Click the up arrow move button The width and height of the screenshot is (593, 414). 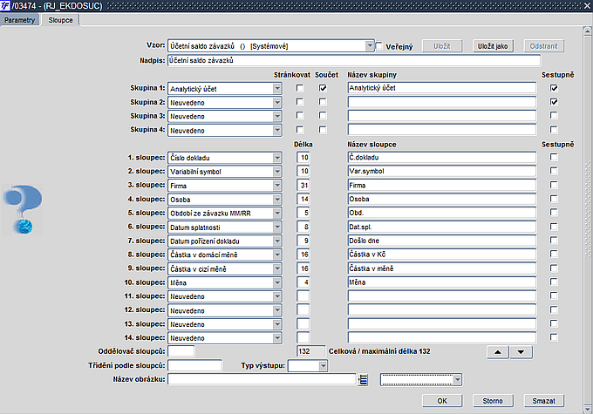(498, 351)
